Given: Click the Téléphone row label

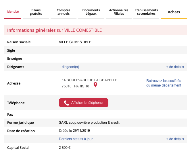Looking at the screenshot, I should pos(16,103).
